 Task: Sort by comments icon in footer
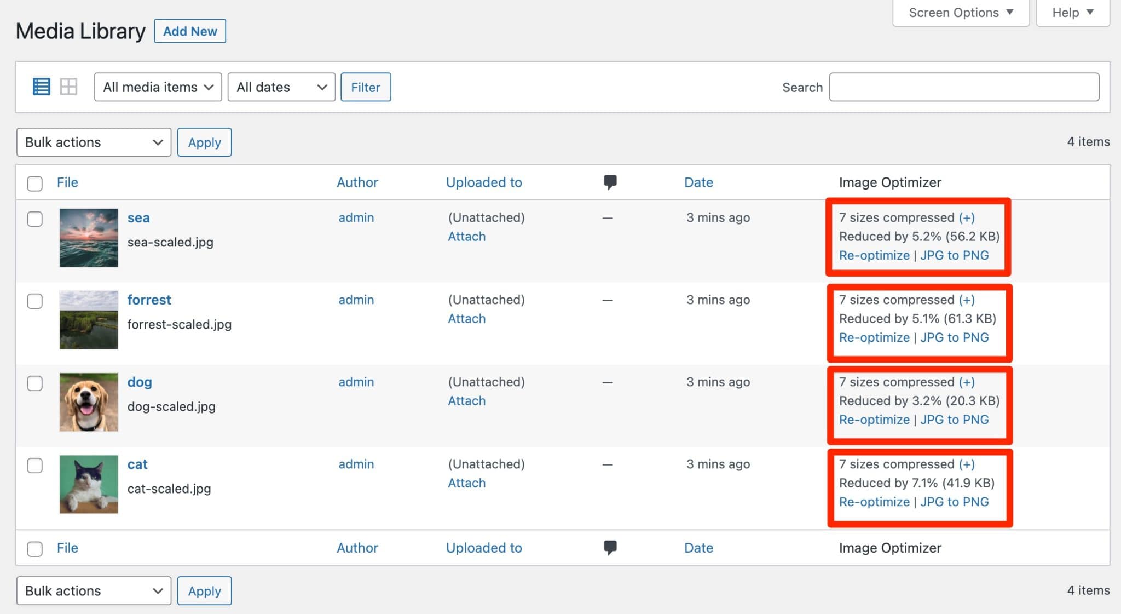pyautogui.click(x=610, y=547)
